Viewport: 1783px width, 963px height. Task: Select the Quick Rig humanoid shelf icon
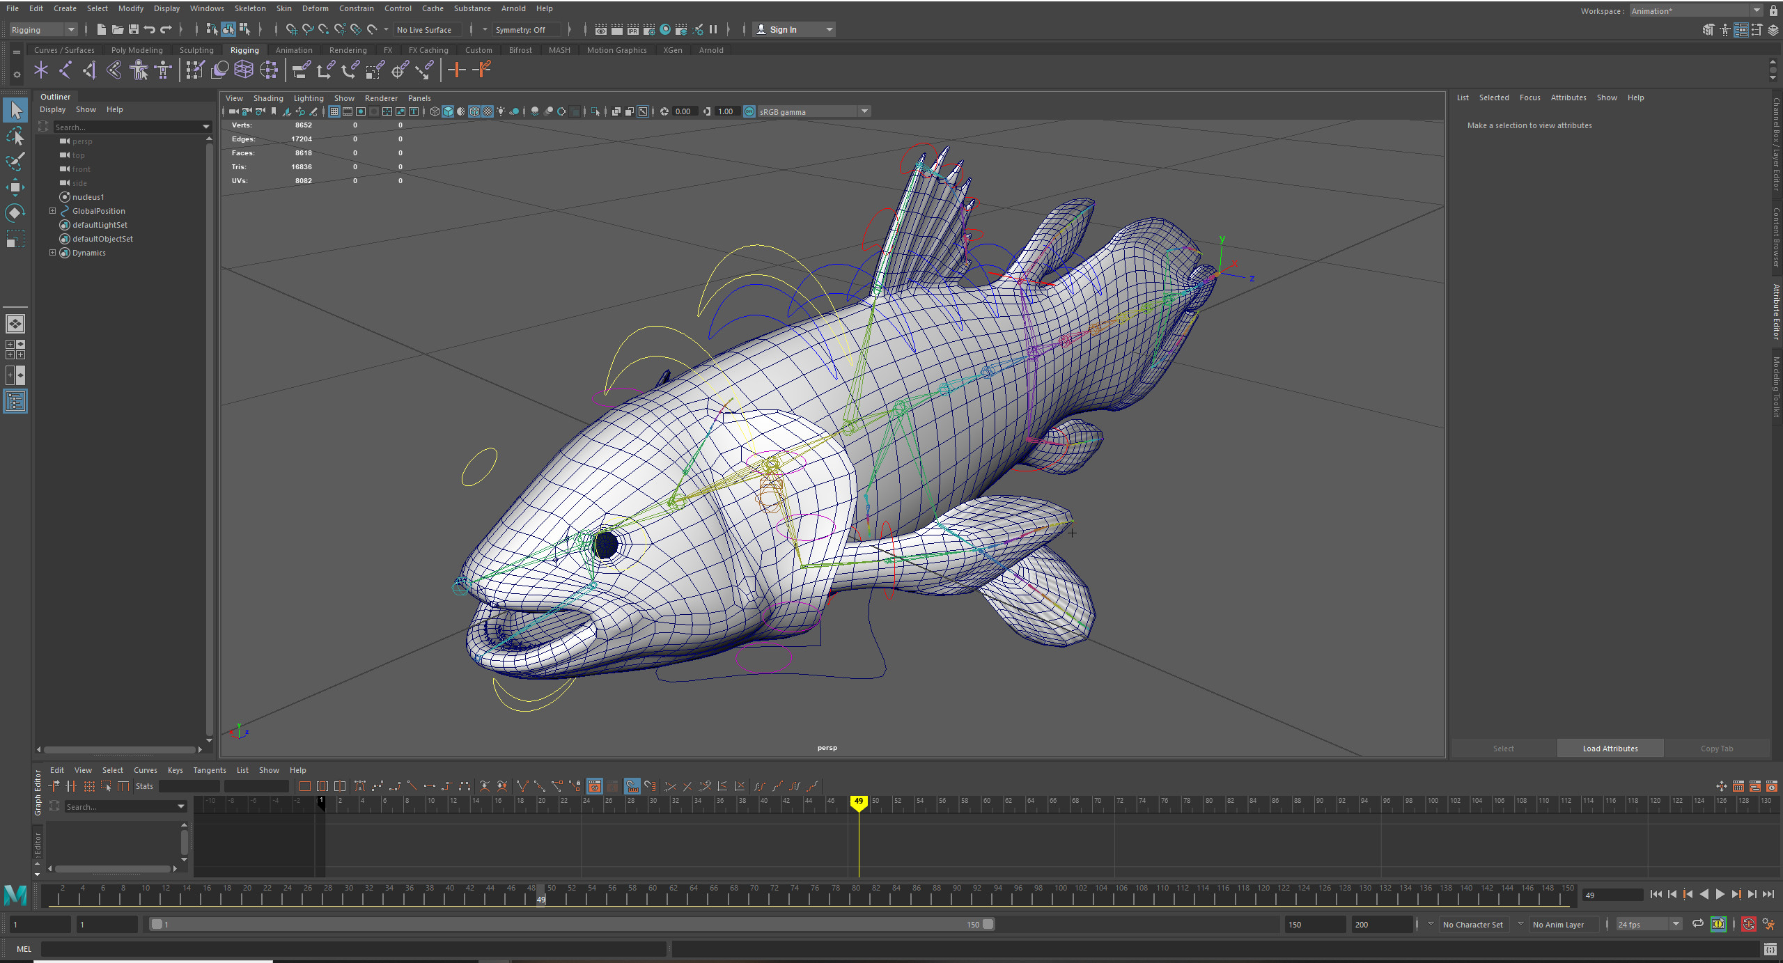(139, 70)
